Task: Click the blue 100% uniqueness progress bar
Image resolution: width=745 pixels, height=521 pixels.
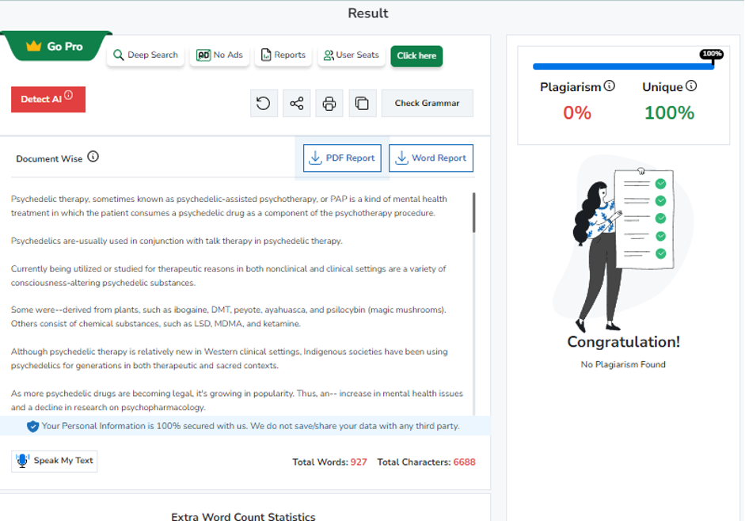Action: (x=621, y=67)
